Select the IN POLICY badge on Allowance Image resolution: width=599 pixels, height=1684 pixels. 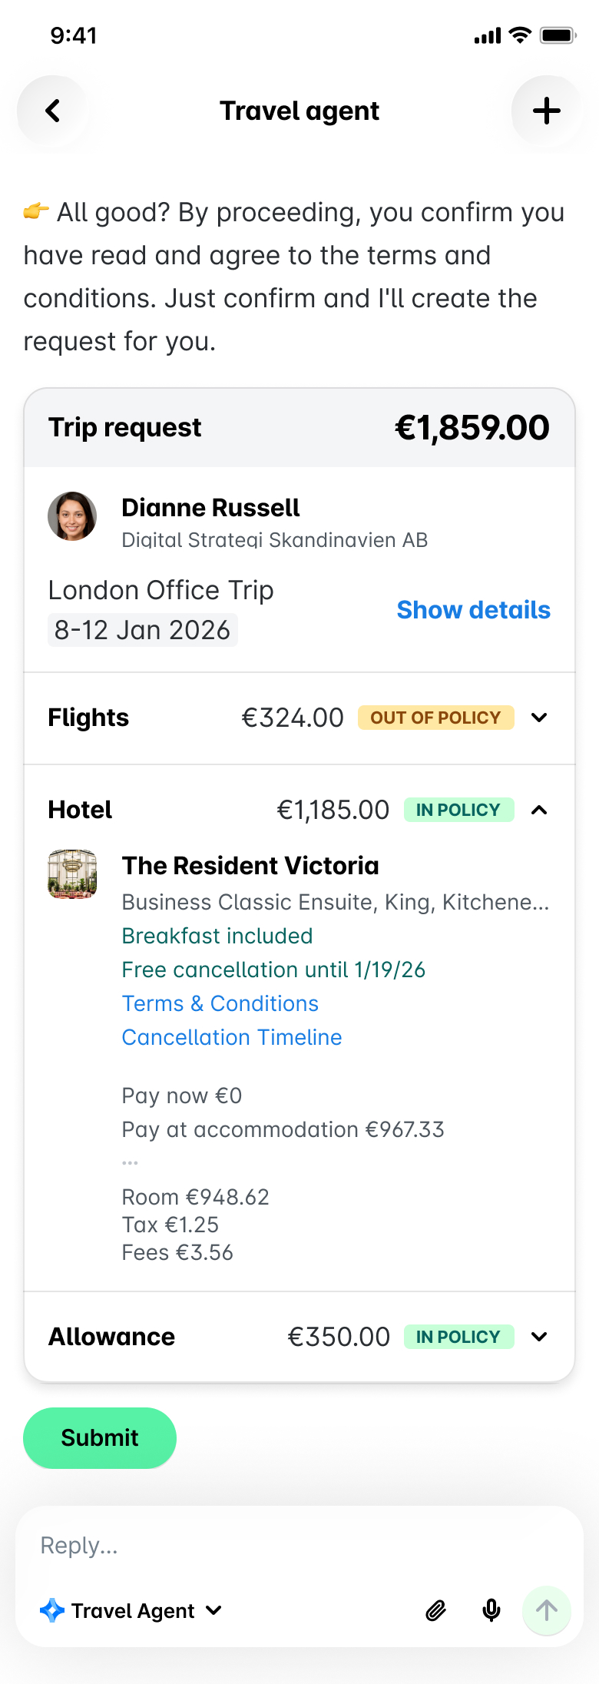point(458,1337)
